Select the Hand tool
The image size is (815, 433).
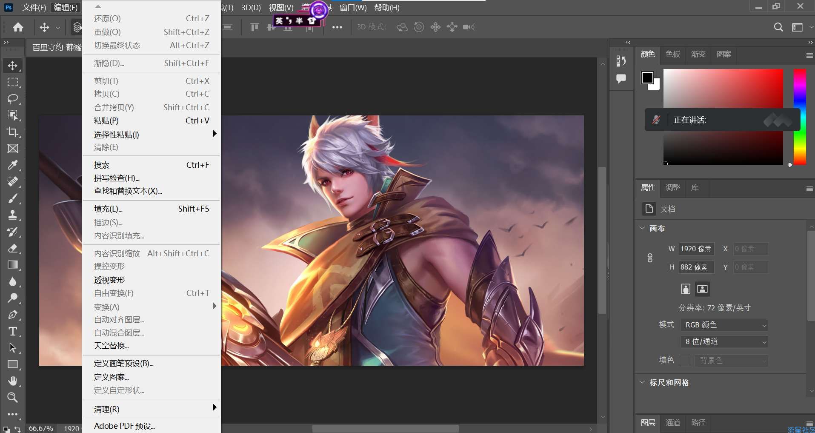[x=13, y=381]
